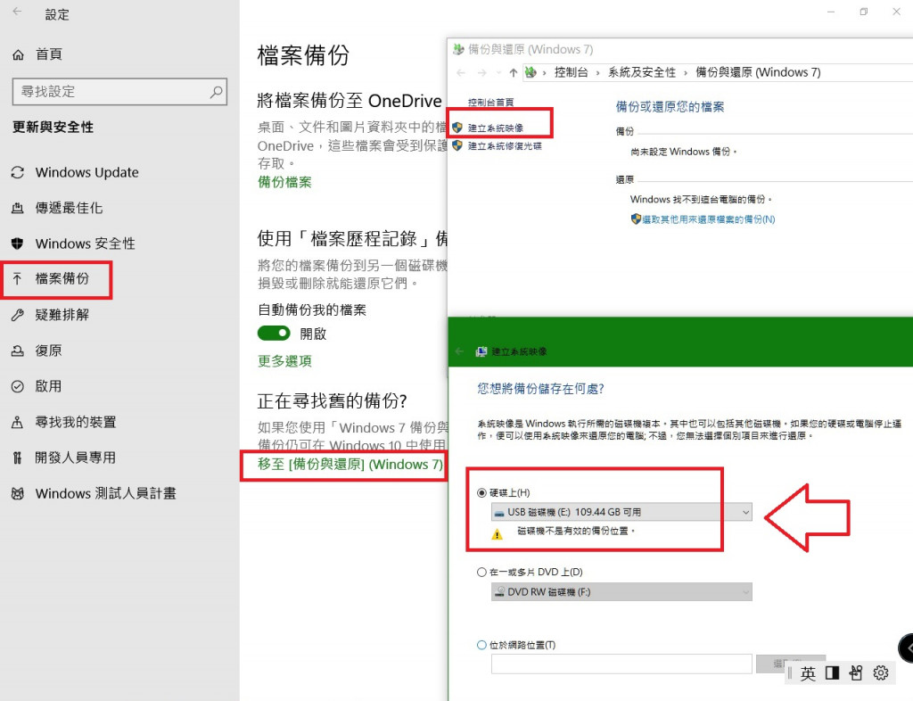The image size is (913, 701).
Task: Click the 尋找我的裝置 person icon
Action: 18,422
